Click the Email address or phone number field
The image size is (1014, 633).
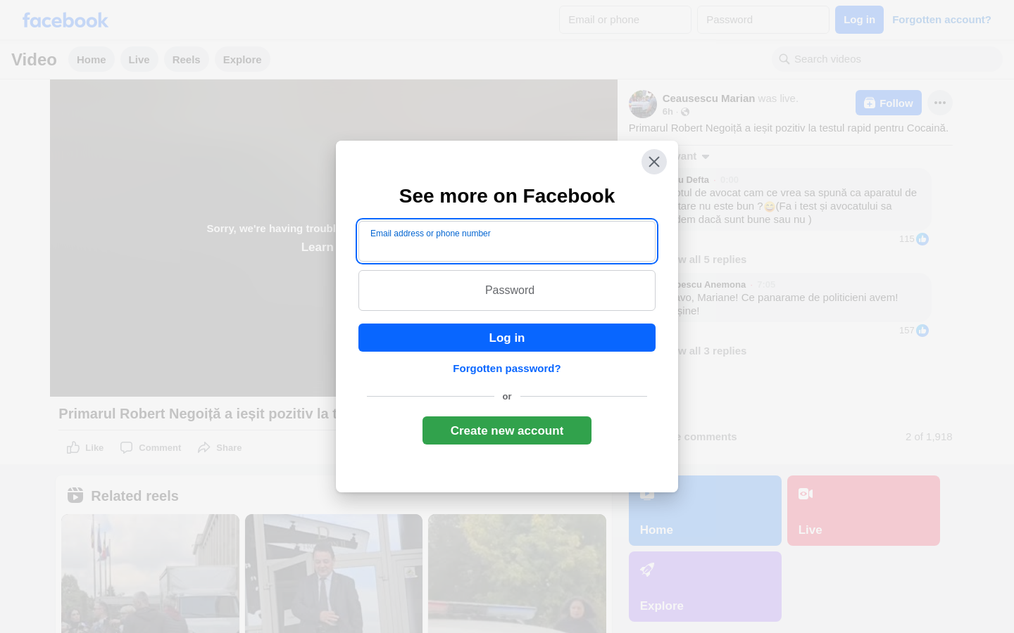(x=507, y=241)
